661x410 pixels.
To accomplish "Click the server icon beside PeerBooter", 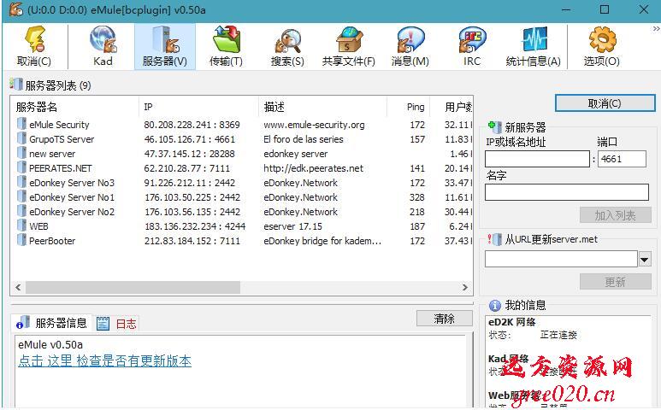I will coord(21,240).
